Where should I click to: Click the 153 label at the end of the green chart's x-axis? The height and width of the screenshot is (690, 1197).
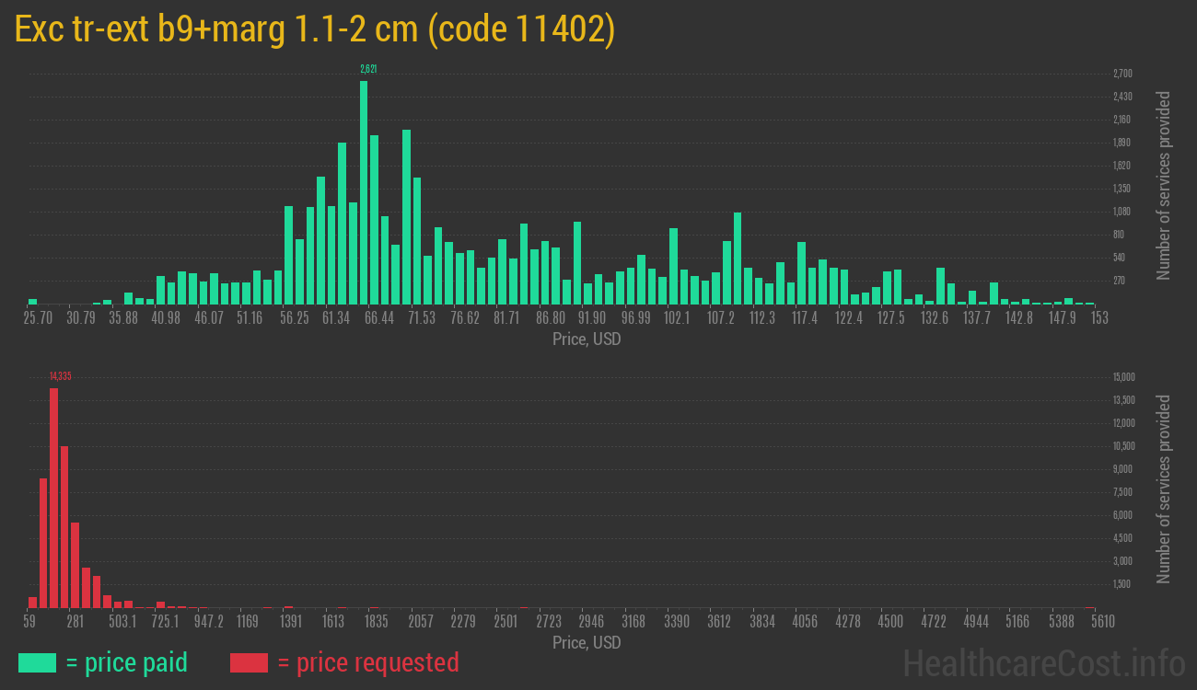(x=1098, y=318)
